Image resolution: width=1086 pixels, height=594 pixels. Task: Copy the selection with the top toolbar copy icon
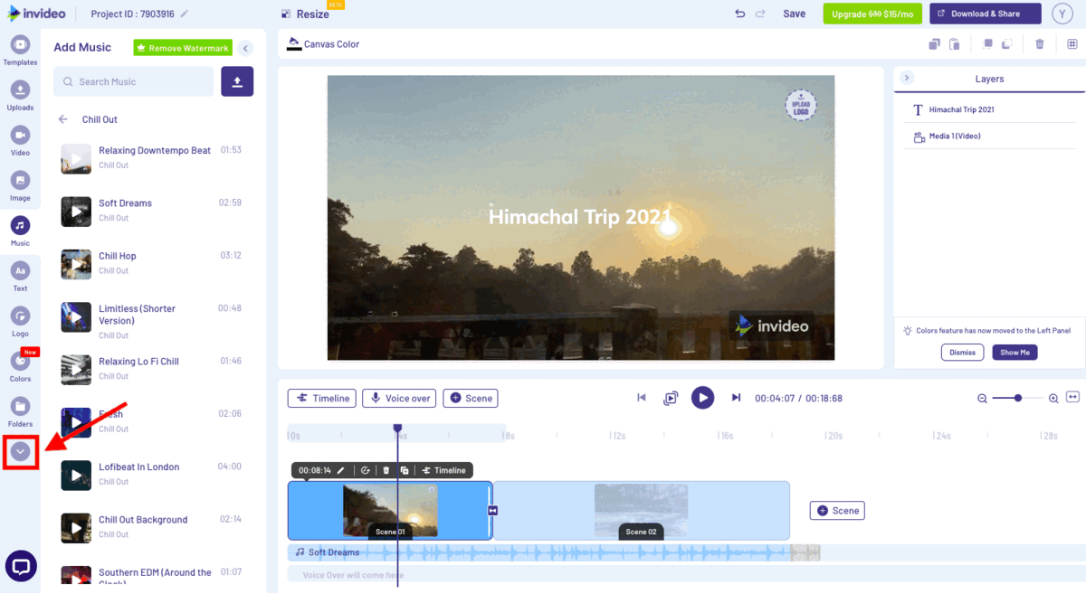click(x=934, y=42)
